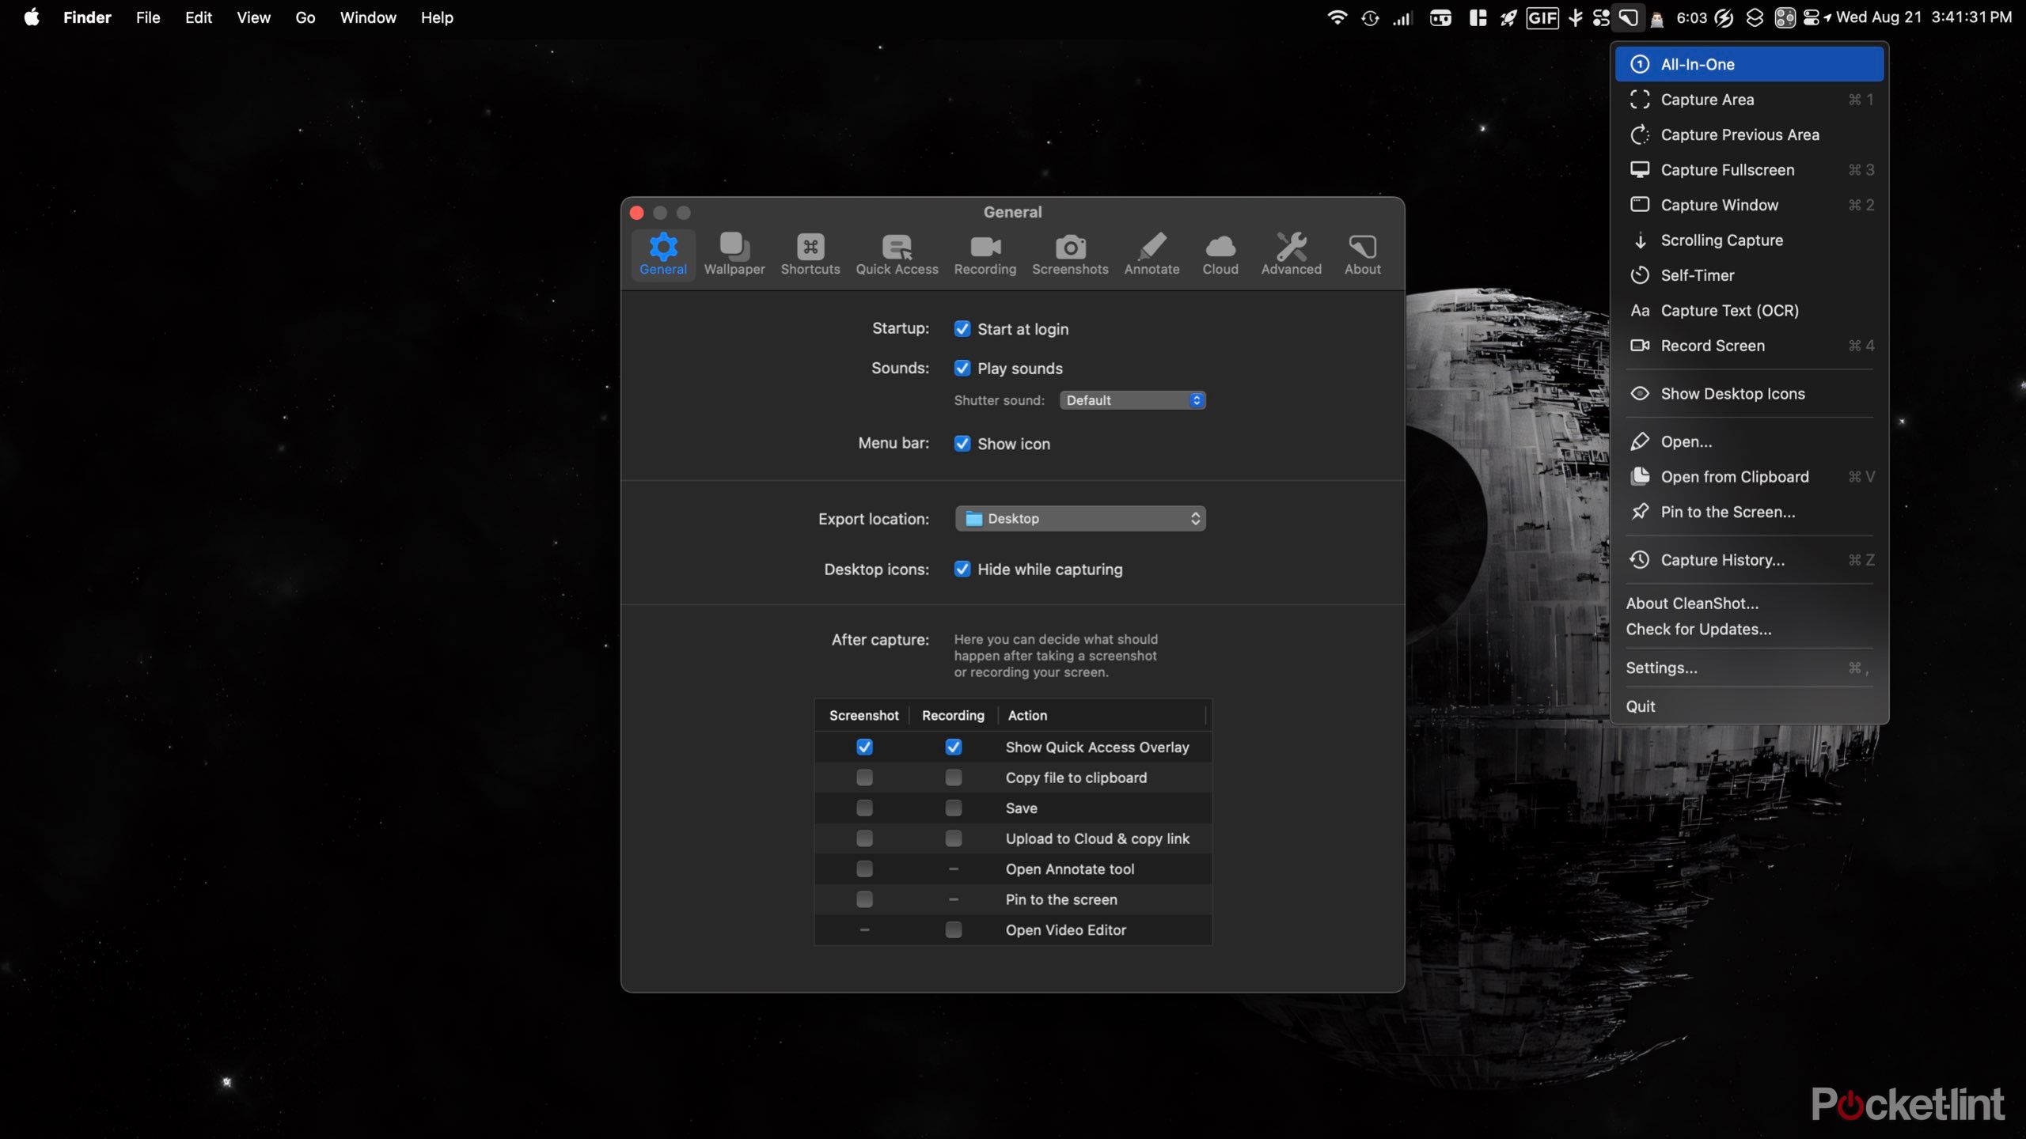Open Settings... from CleanShot menu
The height and width of the screenshot is (1139, 2026).
tap(1749, 668)
